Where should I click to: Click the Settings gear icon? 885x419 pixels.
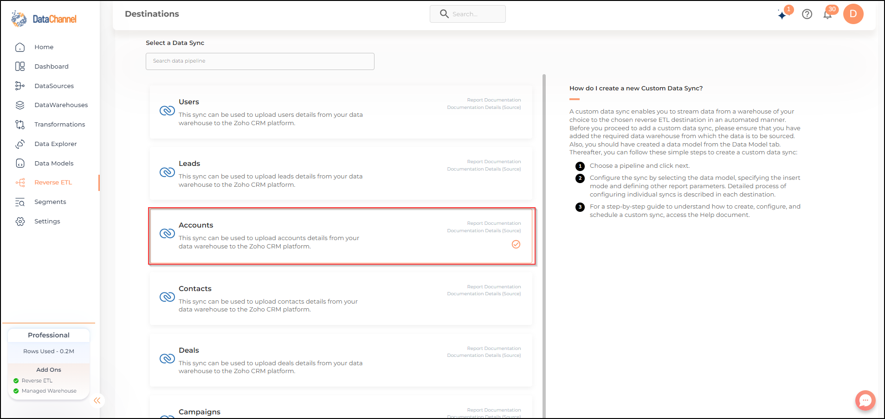(x=20, y=222)
